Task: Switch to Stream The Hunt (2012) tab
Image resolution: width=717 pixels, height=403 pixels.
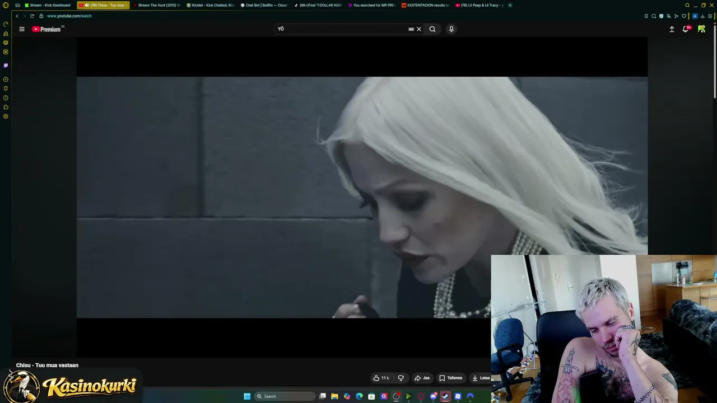Action: [157, 5]
